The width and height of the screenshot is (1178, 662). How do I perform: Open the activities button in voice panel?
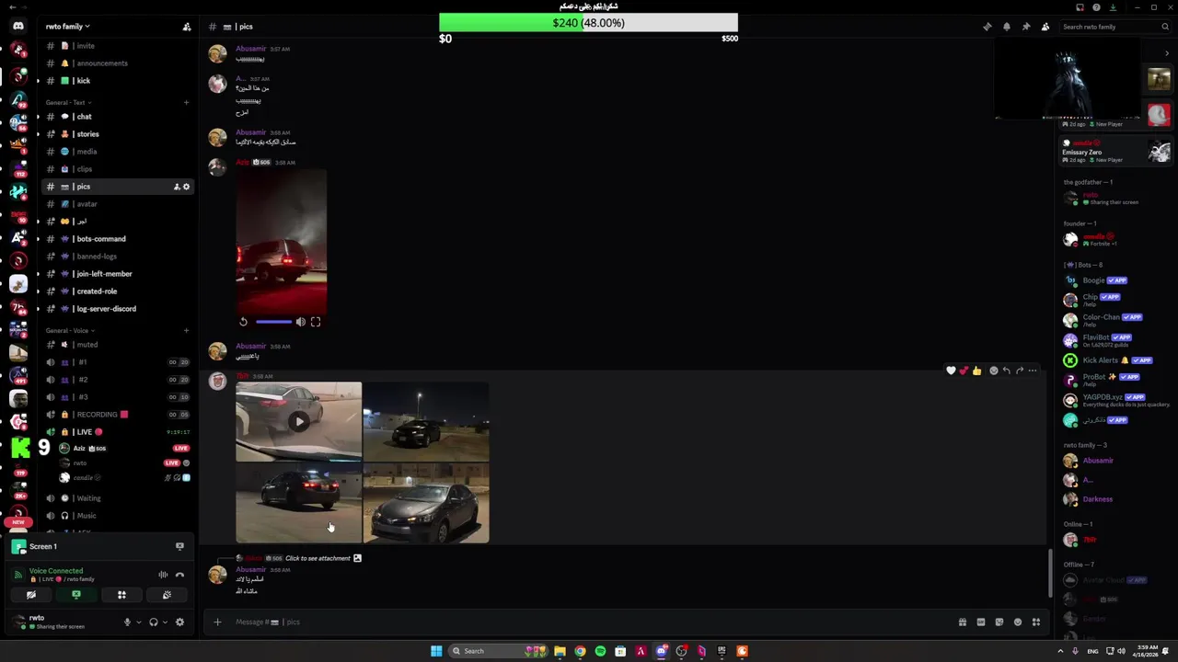(x=121, y=595)
